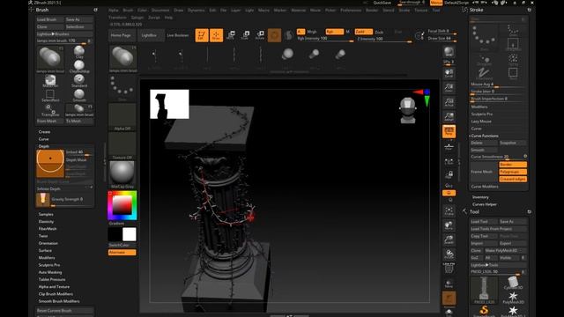Pick a color in the color picker square
Screen dimensions: 564x317
(122, 205)
